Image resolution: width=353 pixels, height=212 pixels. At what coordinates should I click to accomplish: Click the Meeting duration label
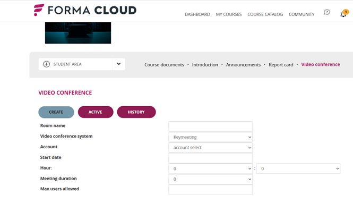coord(58,179)
